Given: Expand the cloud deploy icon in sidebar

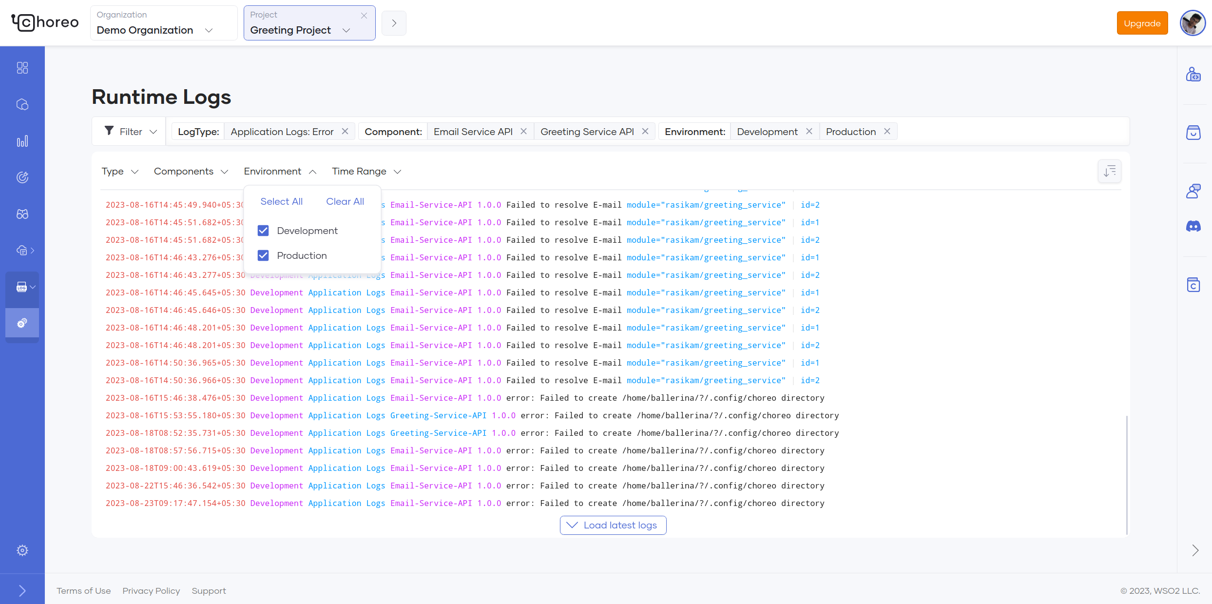Looking at the screenshot, I should click(25, 251).
